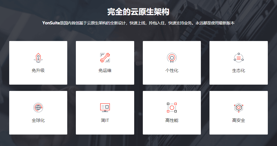
Task: Click the monitor icon for 简IT
Action: [x=105, y=108]
